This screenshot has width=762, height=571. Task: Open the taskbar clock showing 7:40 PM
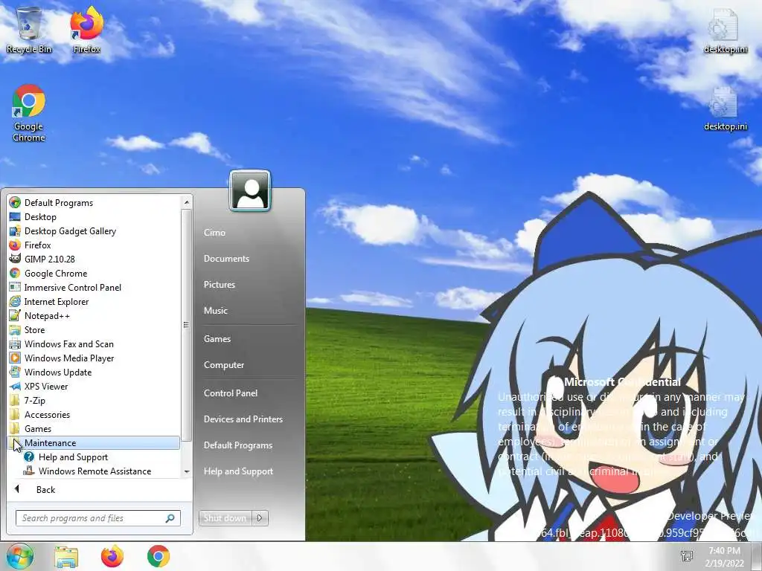(x=724, y=556)
